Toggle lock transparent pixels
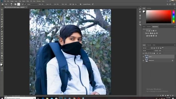Screen dimensions: 176x99 point(146,53)
